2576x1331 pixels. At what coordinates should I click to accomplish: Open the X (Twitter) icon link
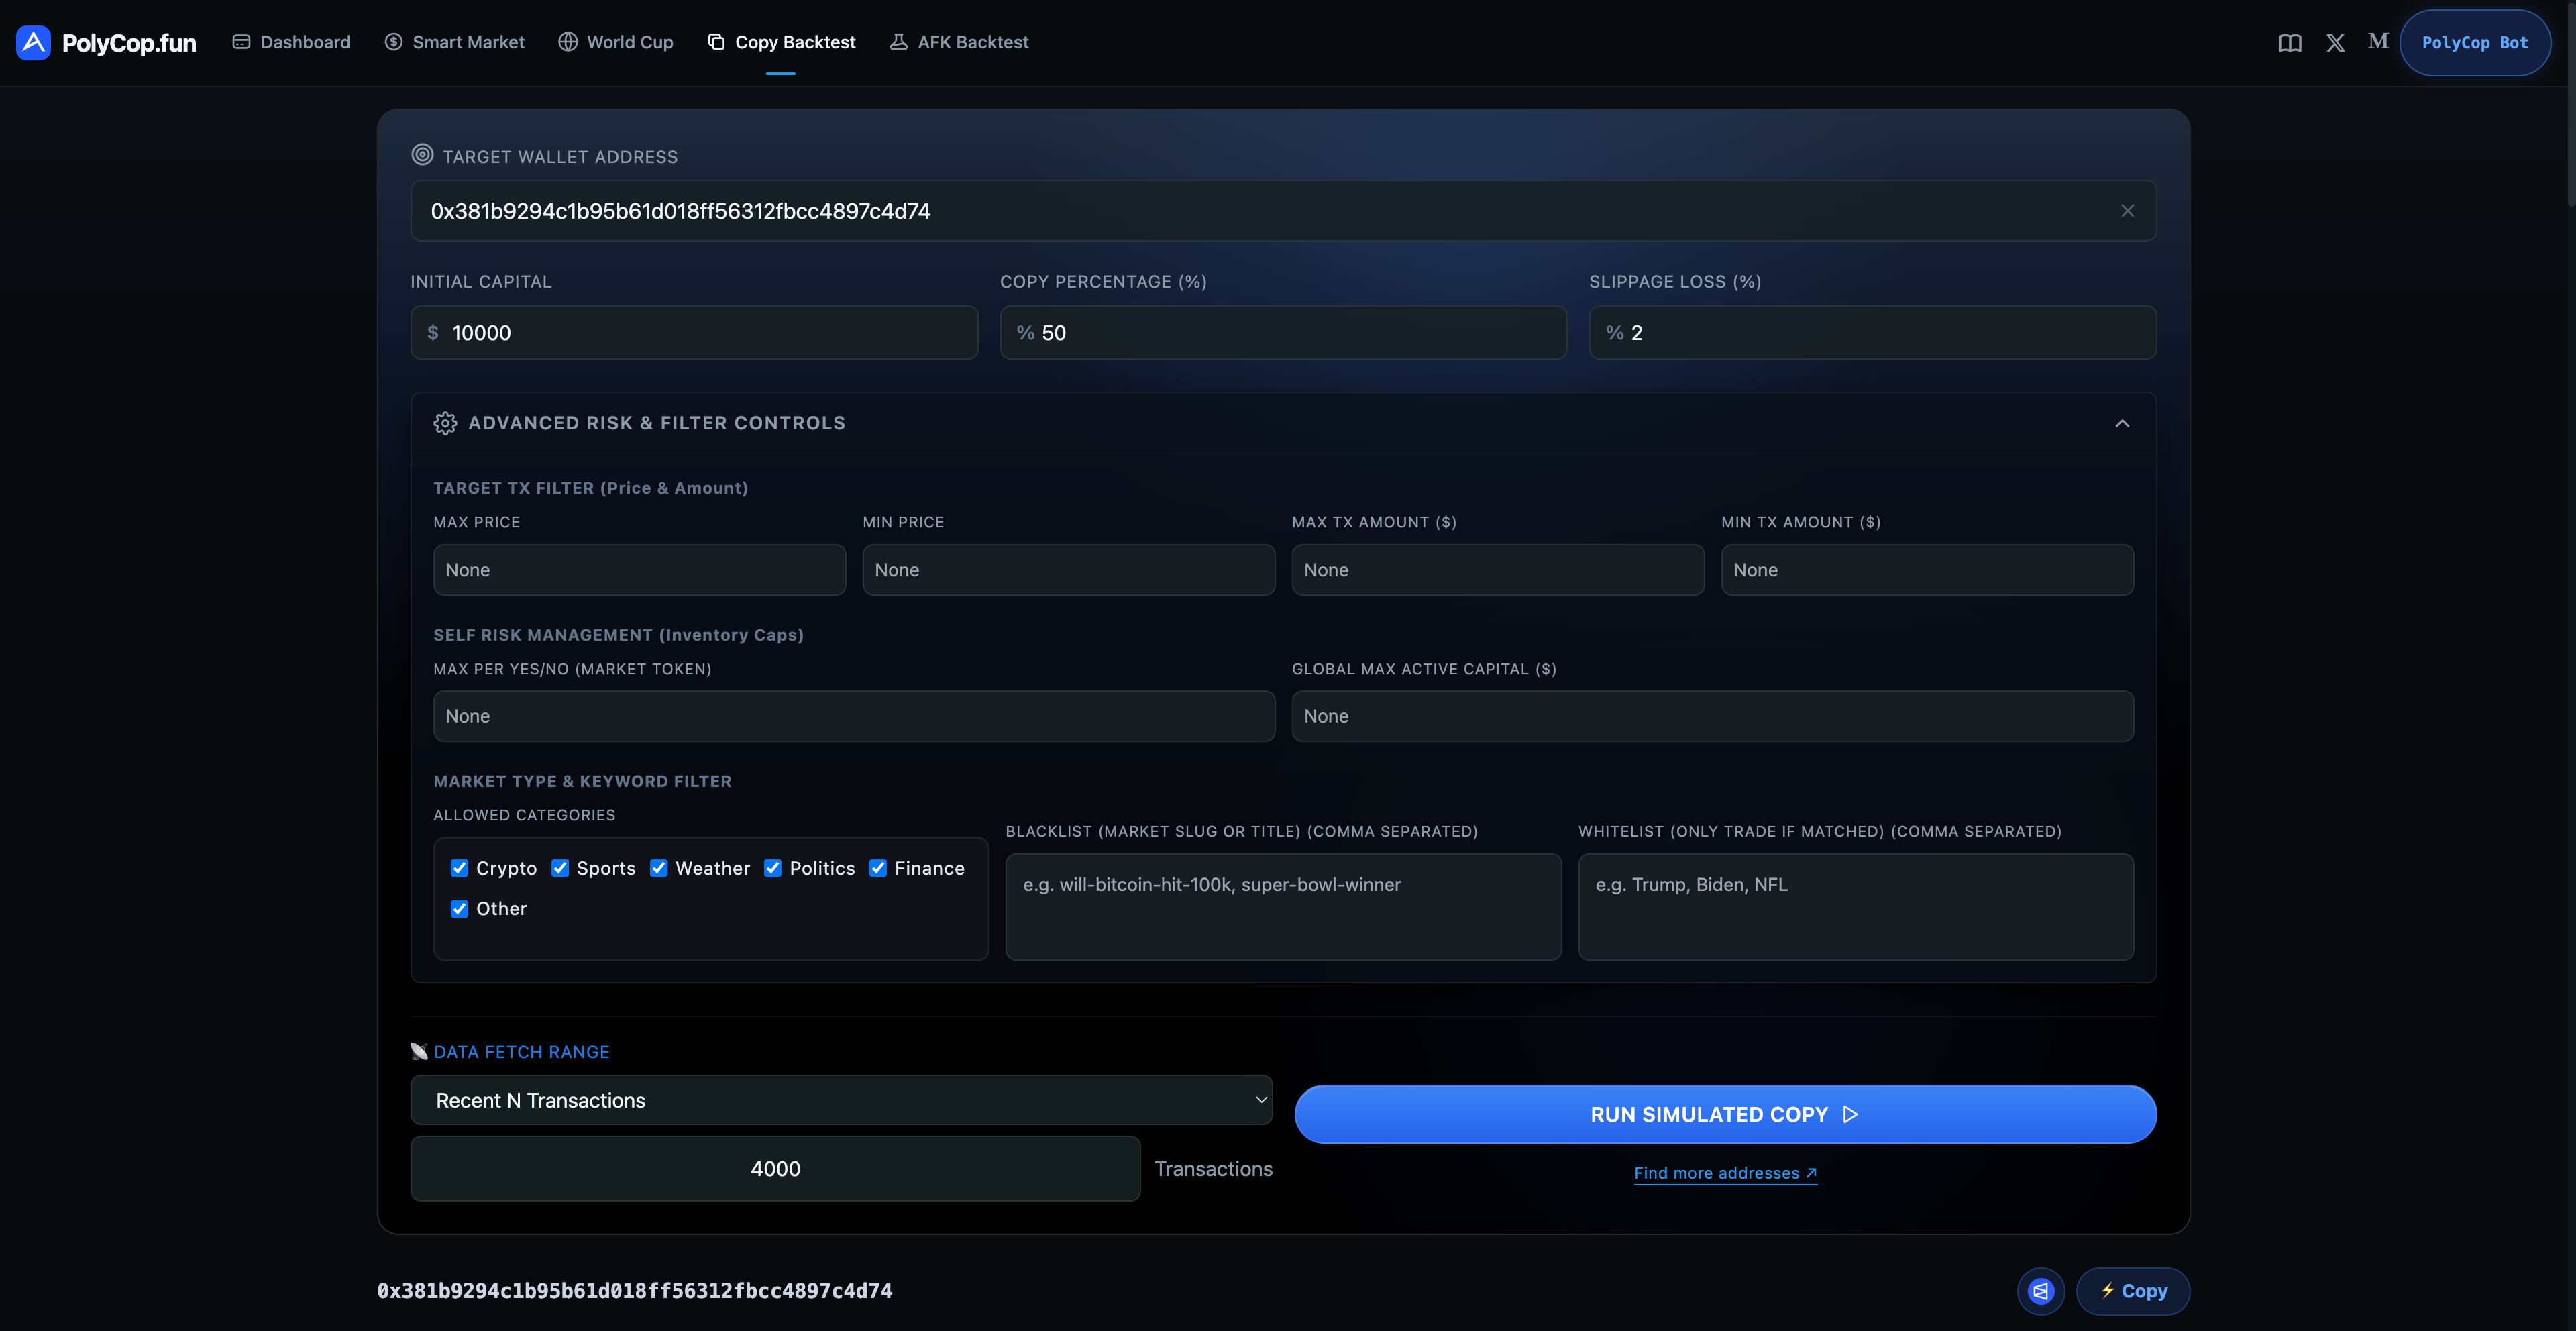tap(2335, 43)
